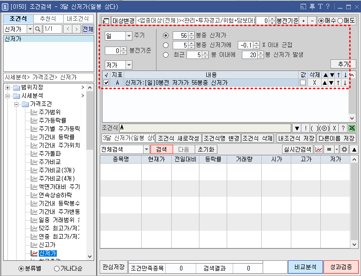Click the parentheses ( ) button in 조건식 bar

point(314,128)
